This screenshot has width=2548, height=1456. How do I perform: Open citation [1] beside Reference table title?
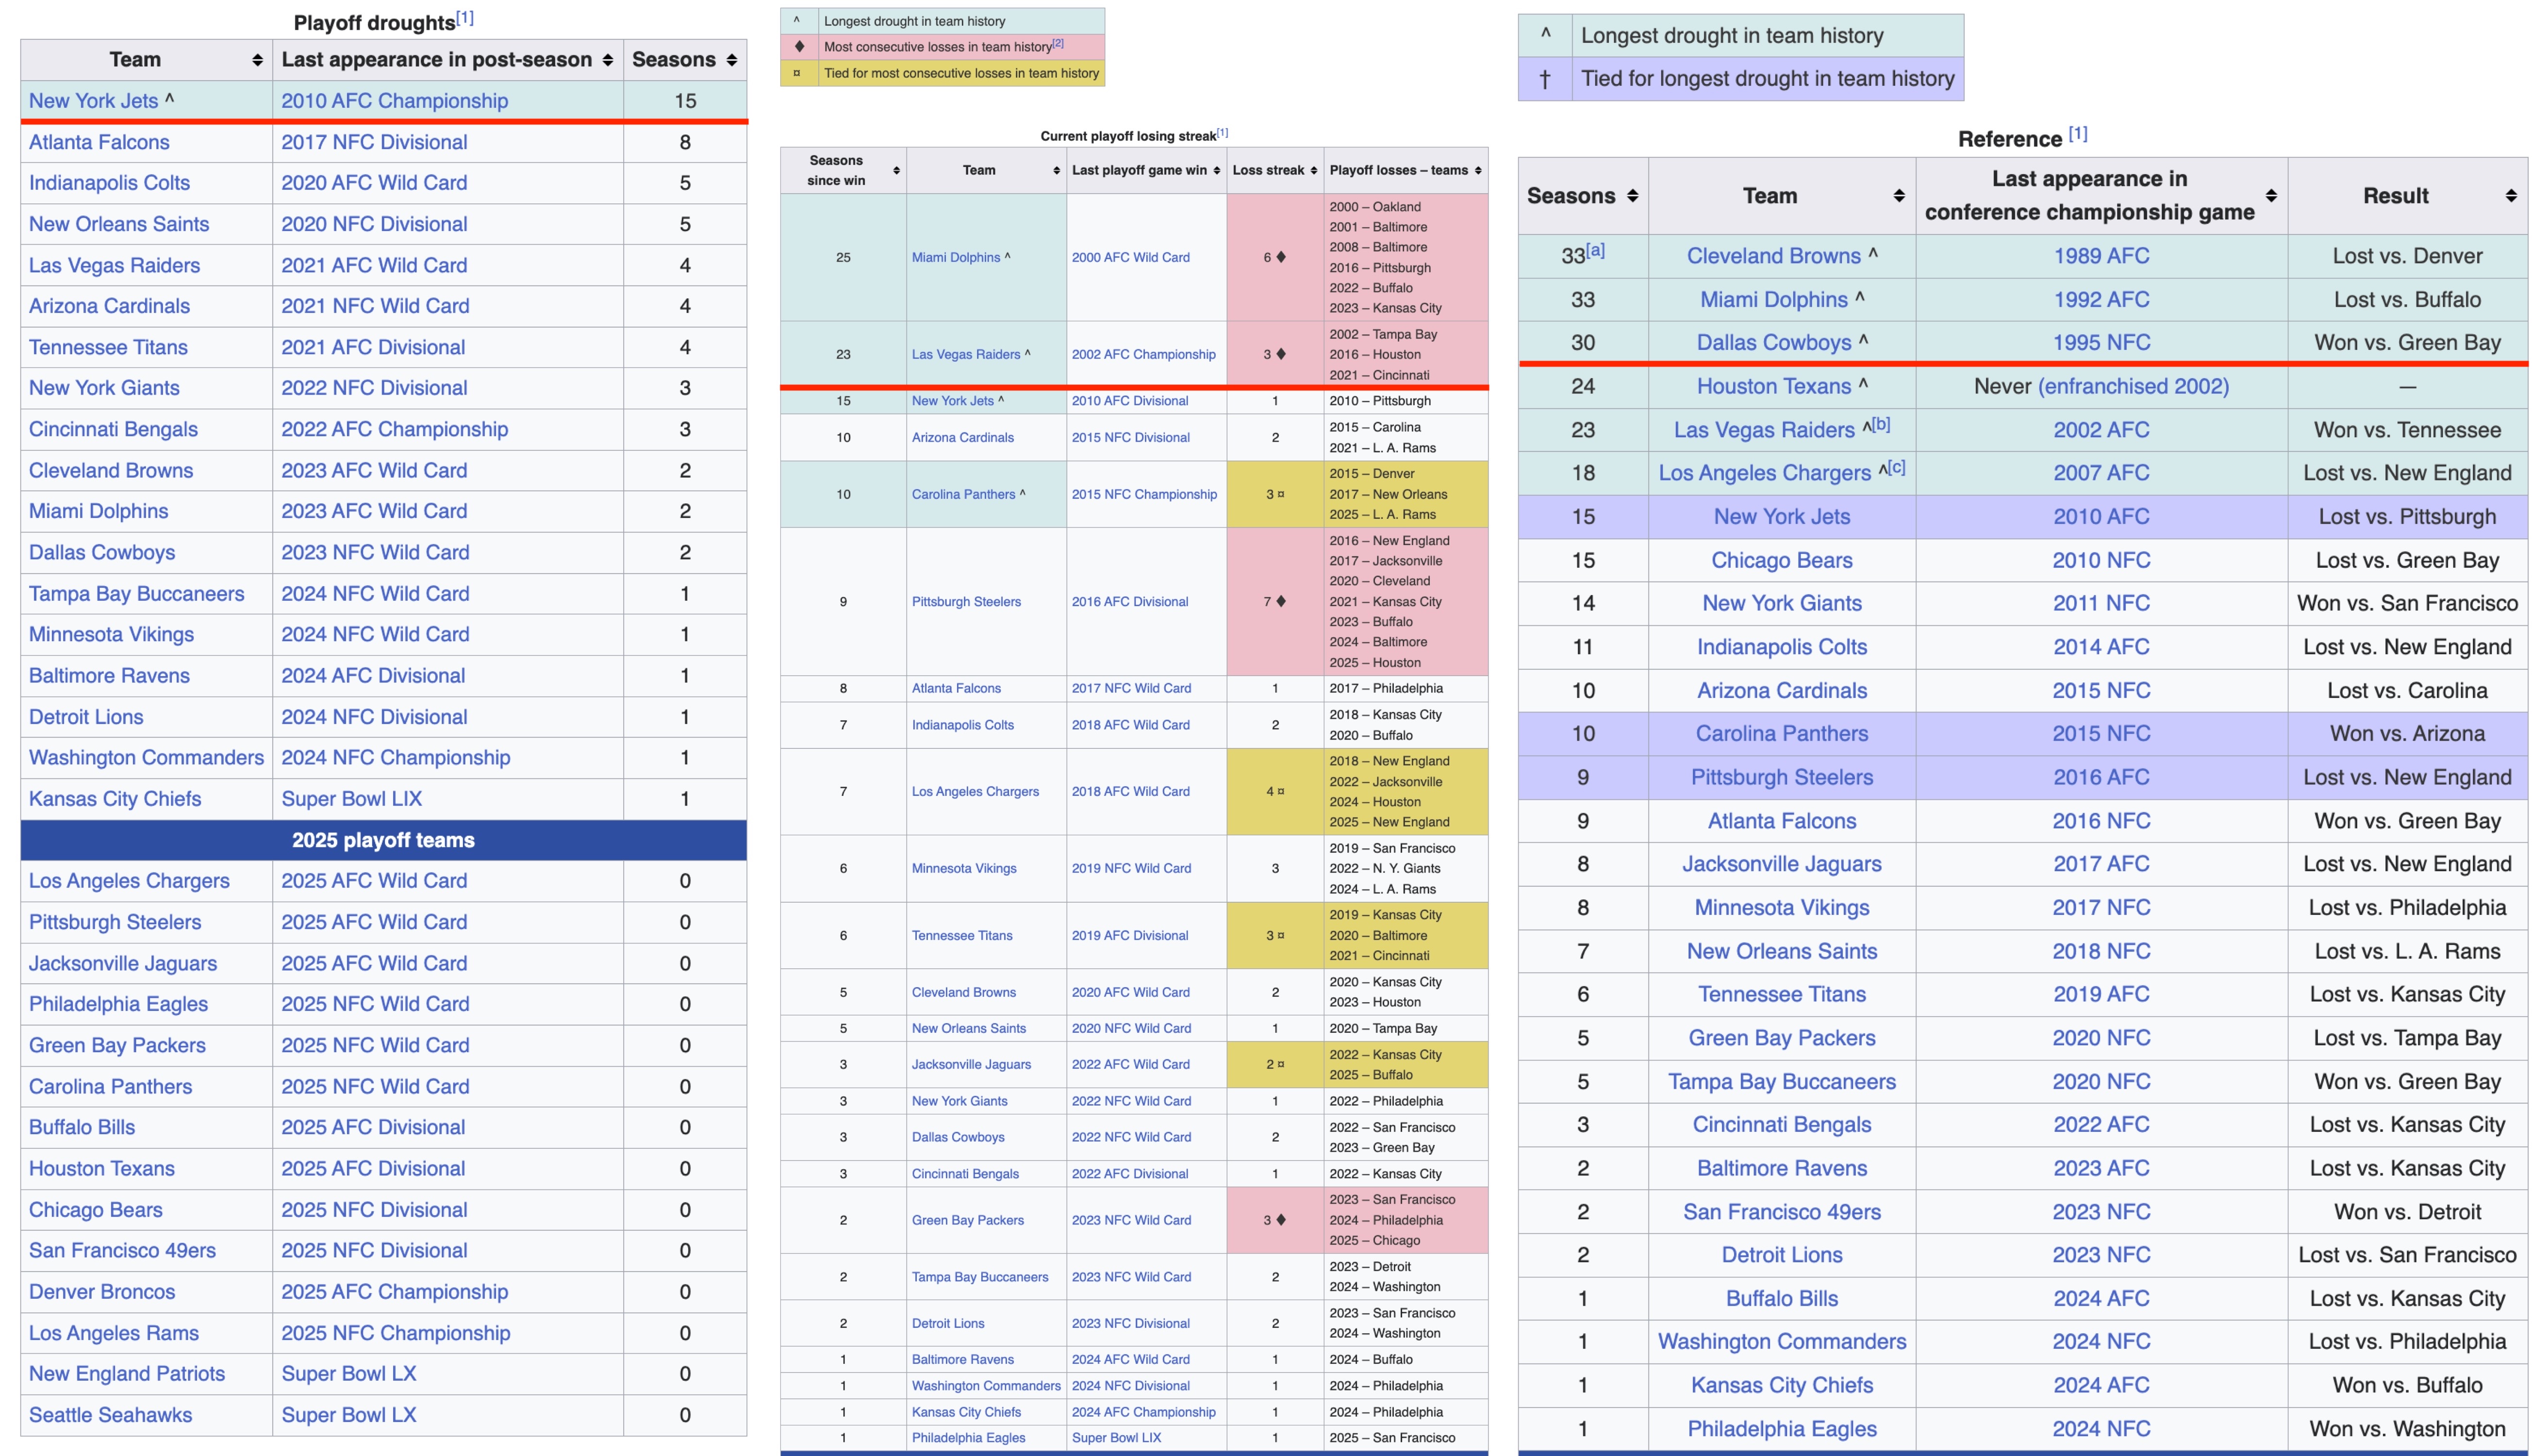coord(2078,133)
